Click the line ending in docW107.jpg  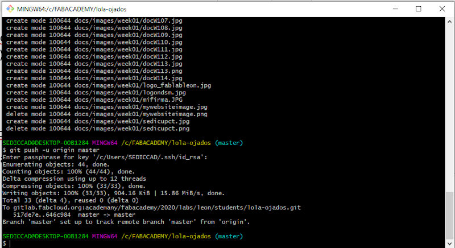pos(94,21)
